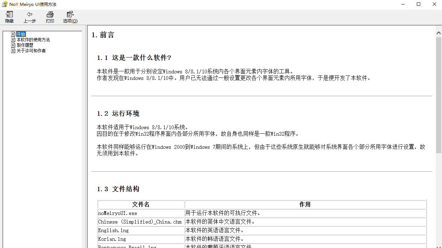
Task: Click the cell 本软件的韩语语言文件。
Action: [x=305, y=239]
